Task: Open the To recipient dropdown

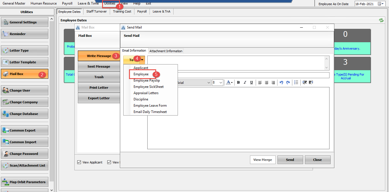Action: click(x=140, y=59)
